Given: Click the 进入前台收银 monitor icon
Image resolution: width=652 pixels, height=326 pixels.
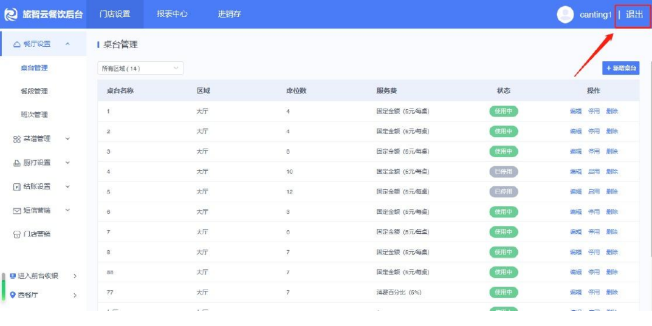Looking at the screenshot, I should (13, 276).
